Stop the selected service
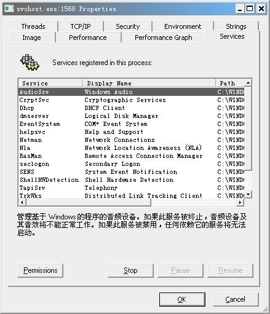The width and height of the screenshot is (270, 314). (x=130, y=270)
